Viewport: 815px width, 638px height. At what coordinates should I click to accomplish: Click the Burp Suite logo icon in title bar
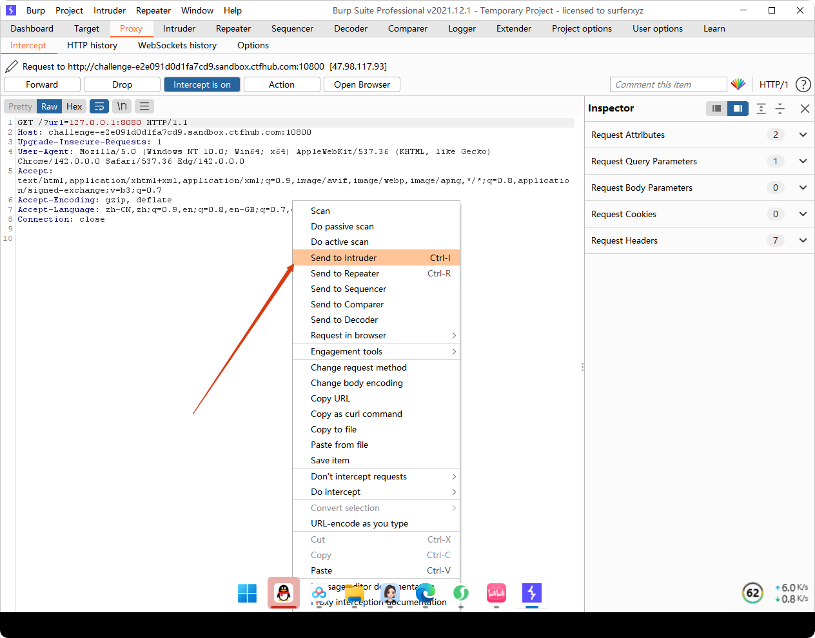(11, 10)
